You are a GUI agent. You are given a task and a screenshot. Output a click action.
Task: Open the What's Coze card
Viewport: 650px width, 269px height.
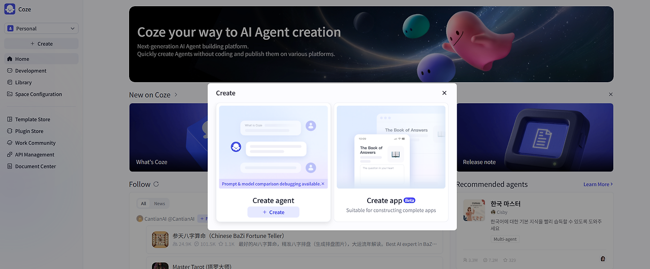(x=169, y=138)
